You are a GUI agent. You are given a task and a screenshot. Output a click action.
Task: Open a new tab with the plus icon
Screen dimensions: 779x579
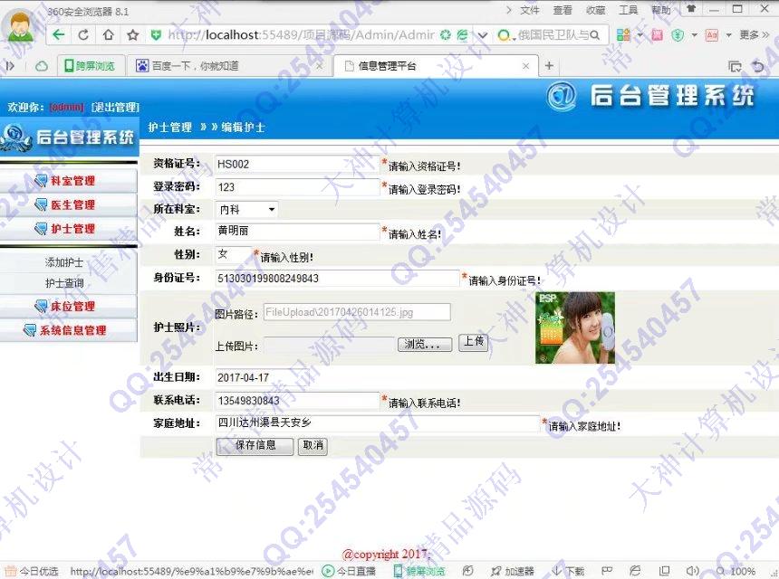pyautogui.click(x=549, y=65)
